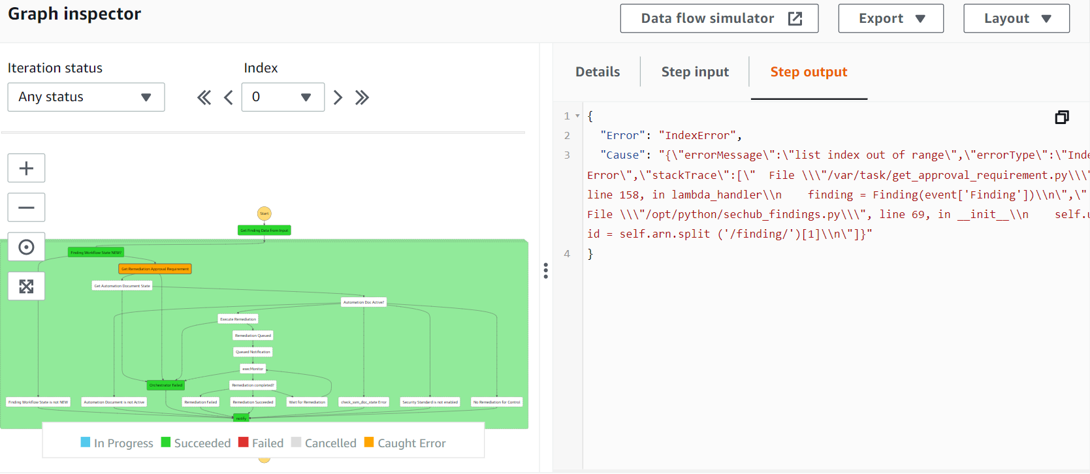This screenshot has height=474, width=1090.
Task: Open Layout dropdown menu
Action: [x=1016, y=18]
